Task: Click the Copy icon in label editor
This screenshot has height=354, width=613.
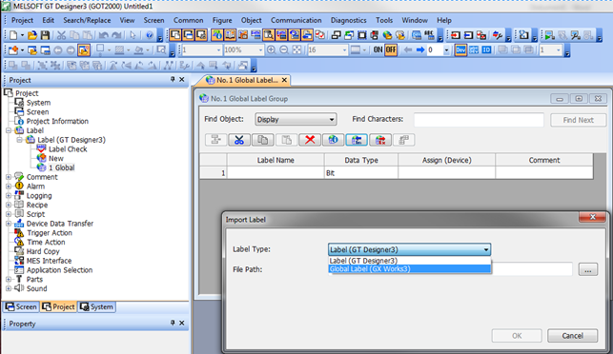Action: pos(262,140)
